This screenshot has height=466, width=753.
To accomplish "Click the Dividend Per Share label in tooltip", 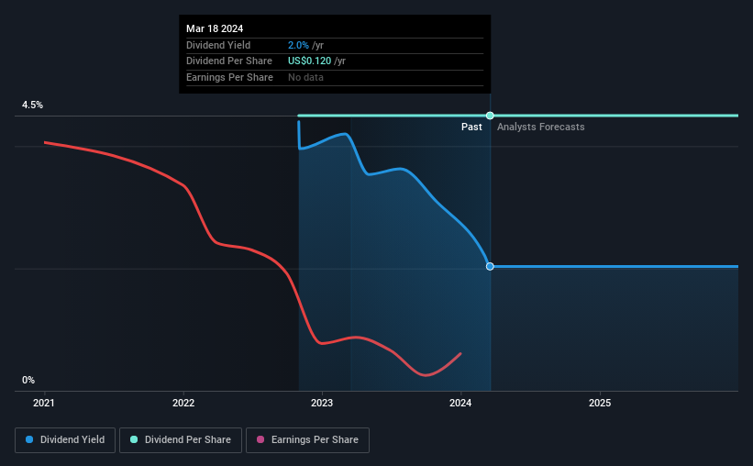I will pos(229,61).
